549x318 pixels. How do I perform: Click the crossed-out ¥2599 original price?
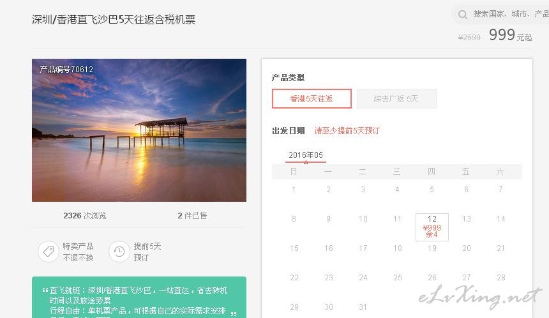[x=469, y=38]
